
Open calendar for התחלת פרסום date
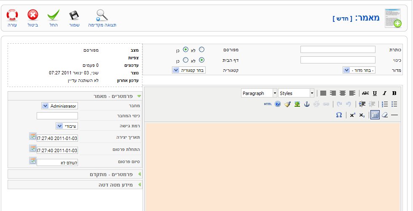coord(32,148)
